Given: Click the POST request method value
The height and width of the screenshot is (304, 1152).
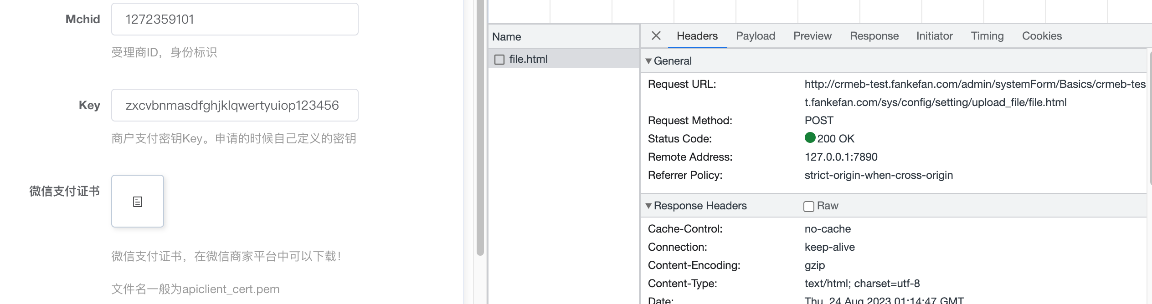Looking at the screenshot, I should pyautogui.click(x=819, y=121).
